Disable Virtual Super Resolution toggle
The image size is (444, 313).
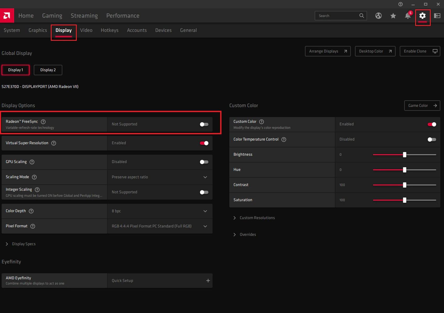(x=204, y=143)
